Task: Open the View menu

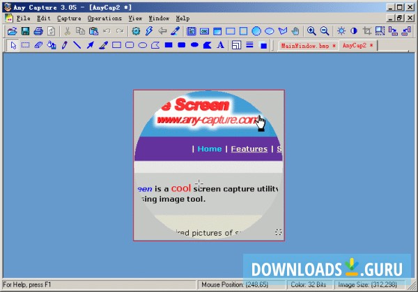Action: coord(135,18)
